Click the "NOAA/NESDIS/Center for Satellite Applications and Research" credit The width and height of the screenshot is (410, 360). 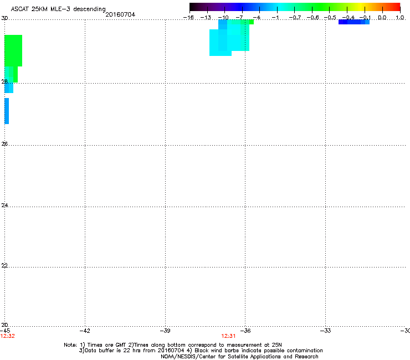point(239,357)
